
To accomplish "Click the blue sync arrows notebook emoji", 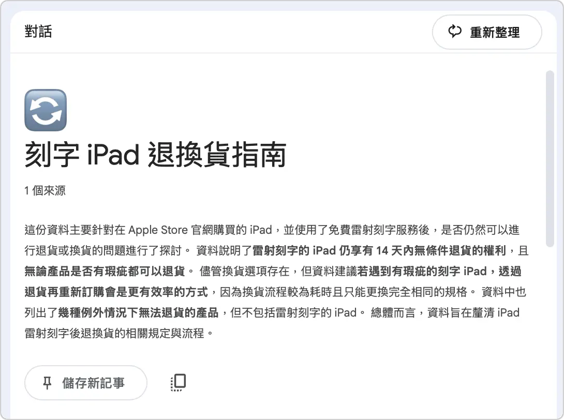I will point(46,110).
